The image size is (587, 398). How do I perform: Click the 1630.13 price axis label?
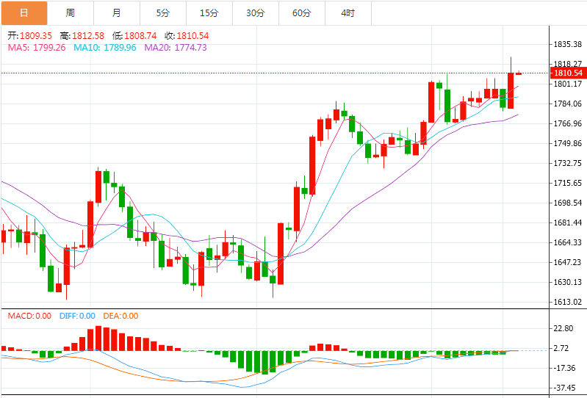click(568, 282)
